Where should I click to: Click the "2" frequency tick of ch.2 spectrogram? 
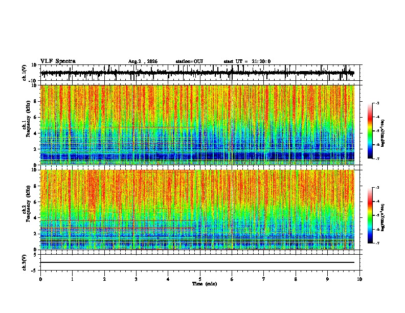click(x=36, y=234)
